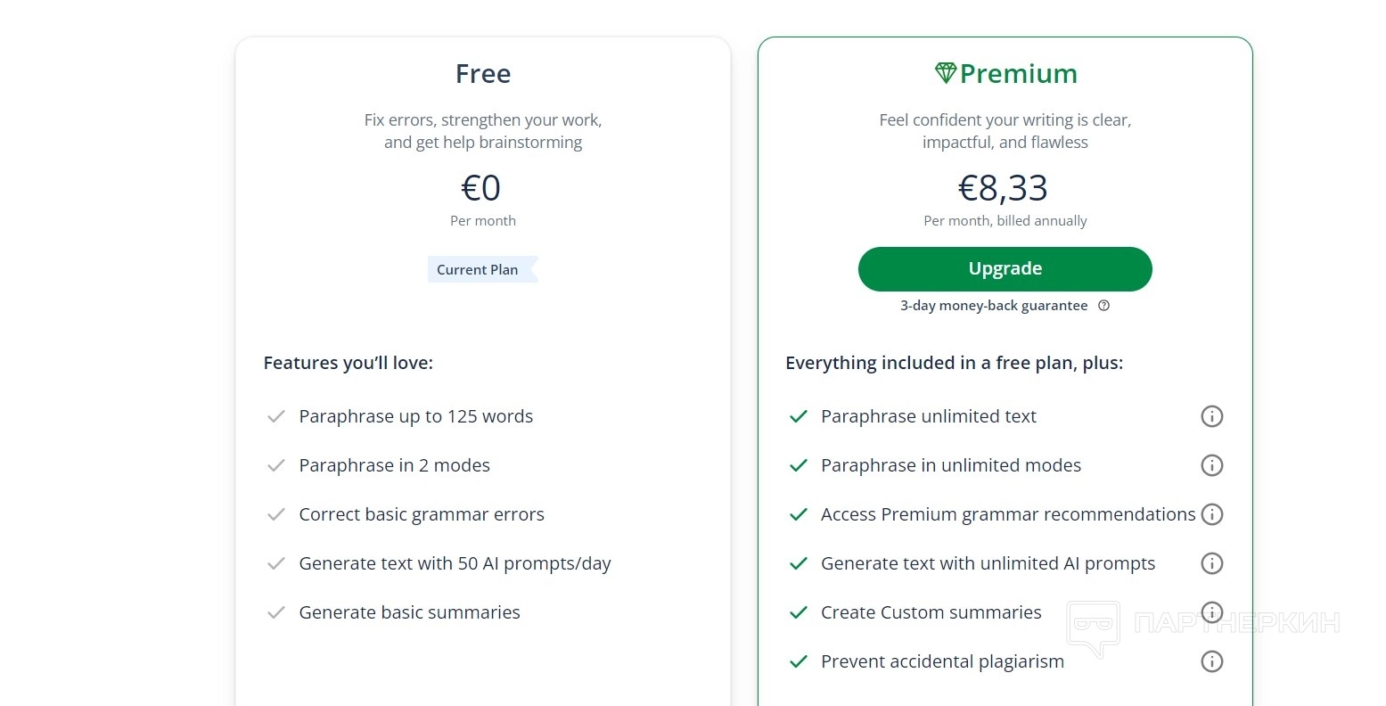
Task: Click the Free plan title
Action: pyautogui.click(x=483, y=74)
